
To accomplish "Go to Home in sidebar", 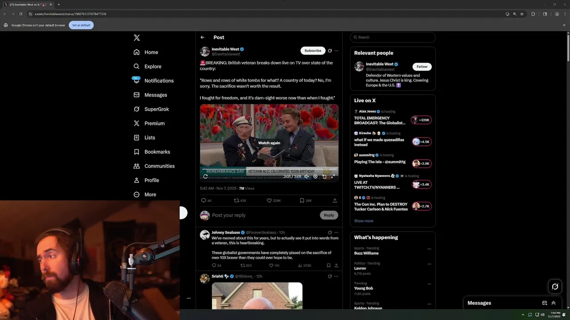I will point(146,52).
